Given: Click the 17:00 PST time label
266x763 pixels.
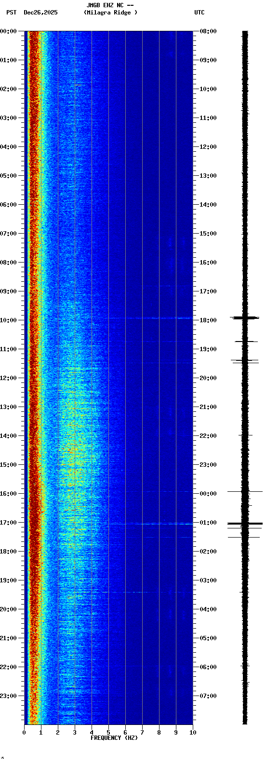Looking at the screenshot, I should (9, 523).
